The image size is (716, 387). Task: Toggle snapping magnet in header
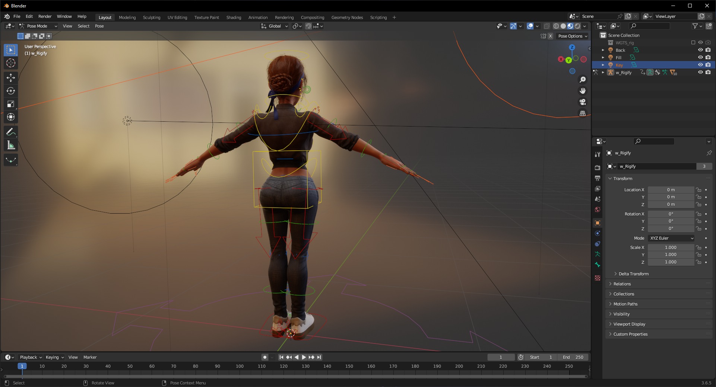pos(308,26)
